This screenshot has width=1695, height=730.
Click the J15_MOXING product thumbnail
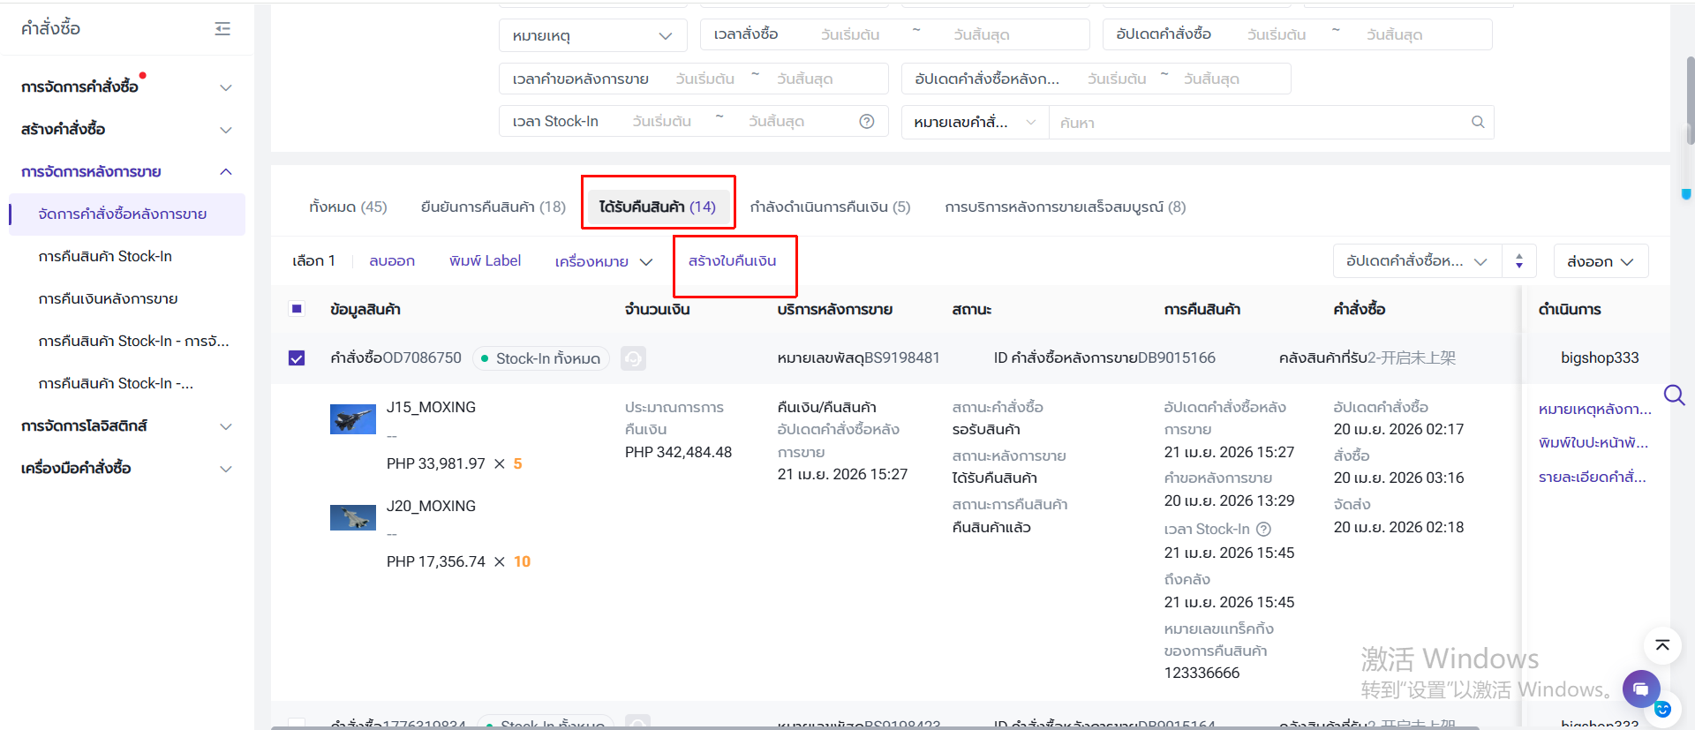[352, 419]
